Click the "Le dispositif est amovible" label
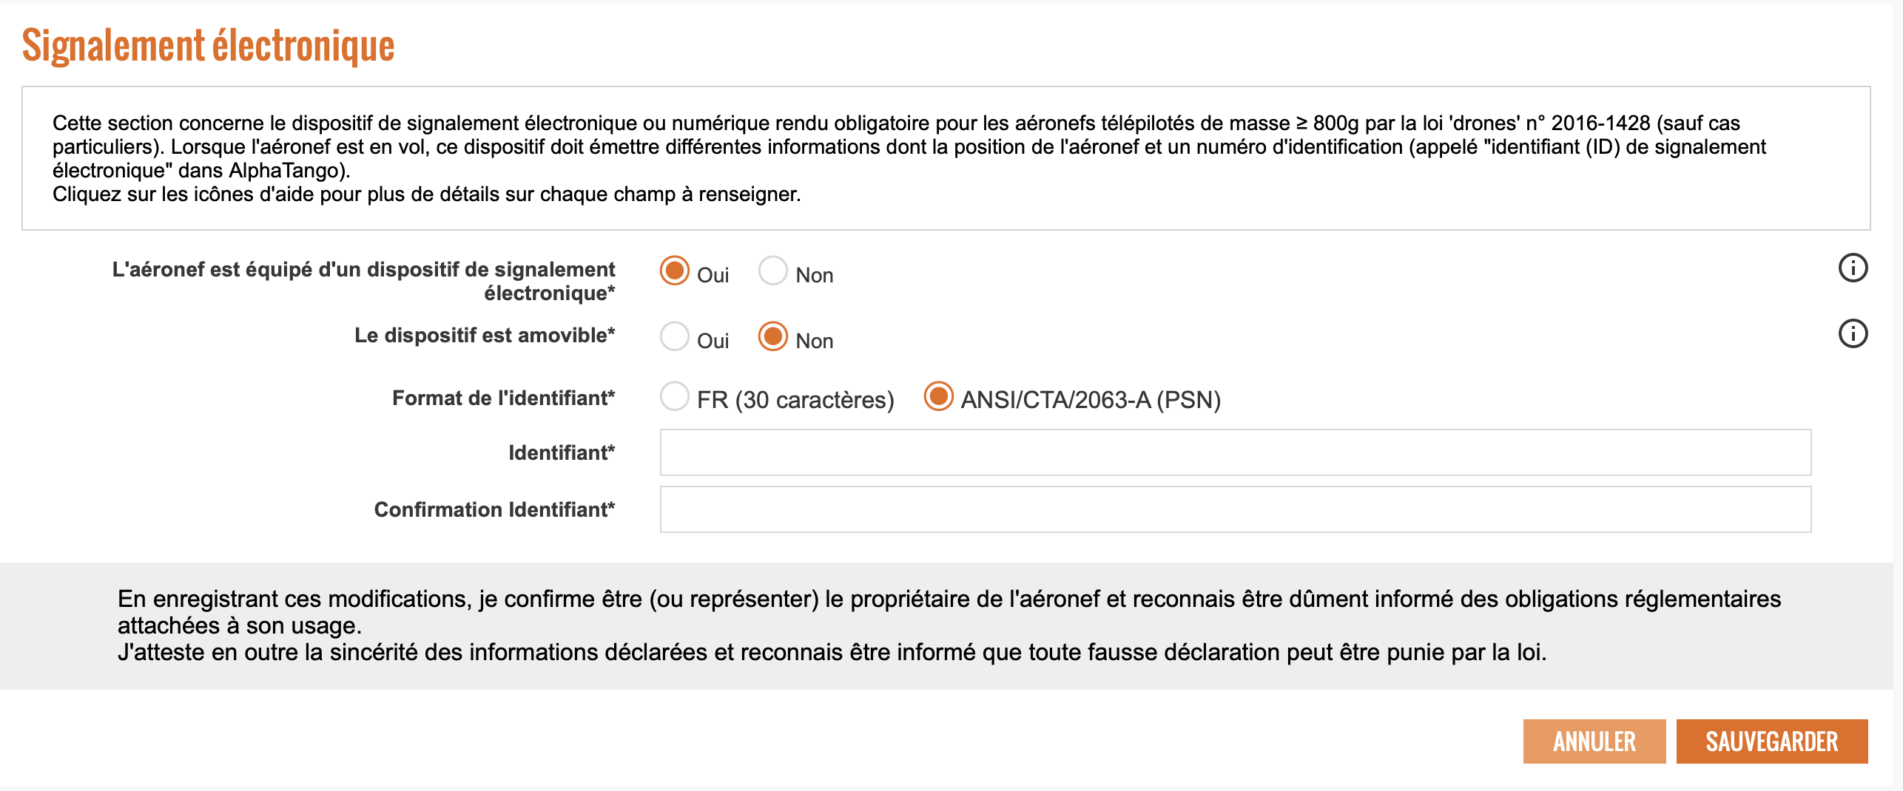This screenshot has height=791, width=1903. coord(485,335)
